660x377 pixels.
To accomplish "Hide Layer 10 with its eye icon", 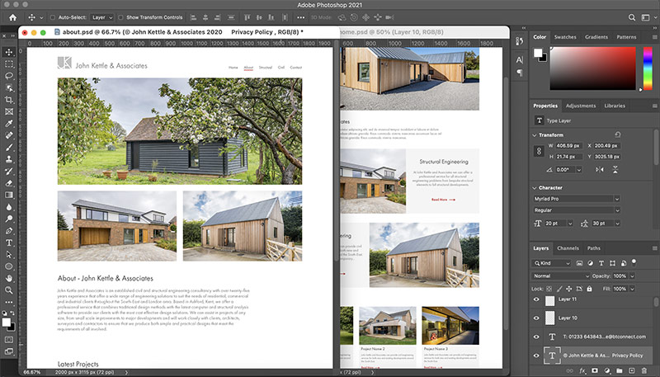I will pos(535,318).
